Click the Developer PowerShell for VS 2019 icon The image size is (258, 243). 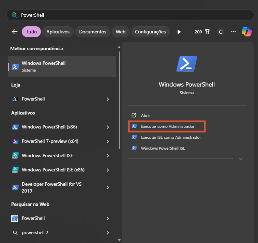click(15, 187)
